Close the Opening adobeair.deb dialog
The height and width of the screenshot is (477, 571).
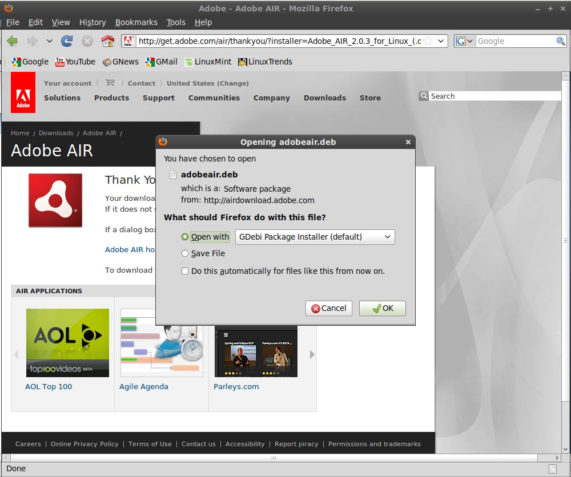(x=408, y=142)
